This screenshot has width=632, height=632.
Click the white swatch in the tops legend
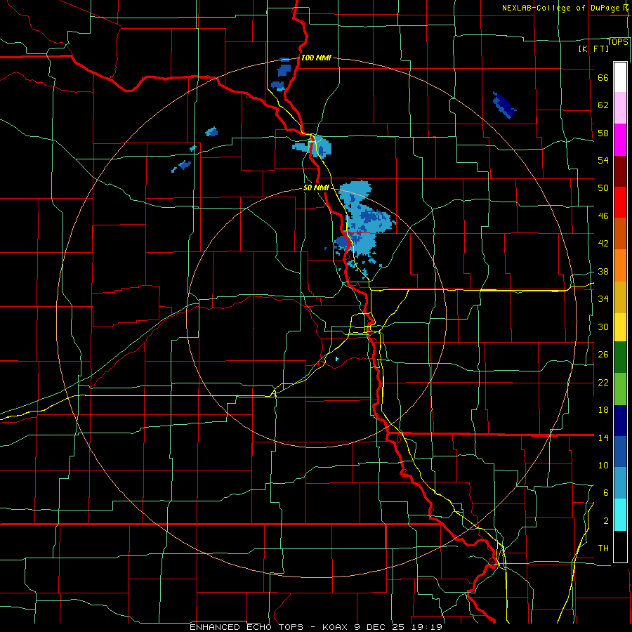(620, 77)
